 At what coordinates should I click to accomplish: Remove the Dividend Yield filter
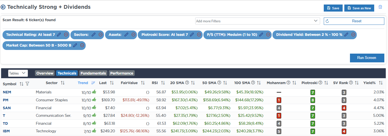(353, 35)
